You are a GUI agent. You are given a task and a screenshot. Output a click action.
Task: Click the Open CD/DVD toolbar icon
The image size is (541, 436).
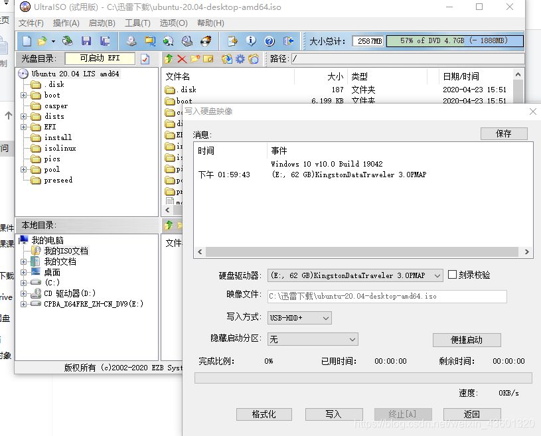pyautogui.click(x=67, y=41)
